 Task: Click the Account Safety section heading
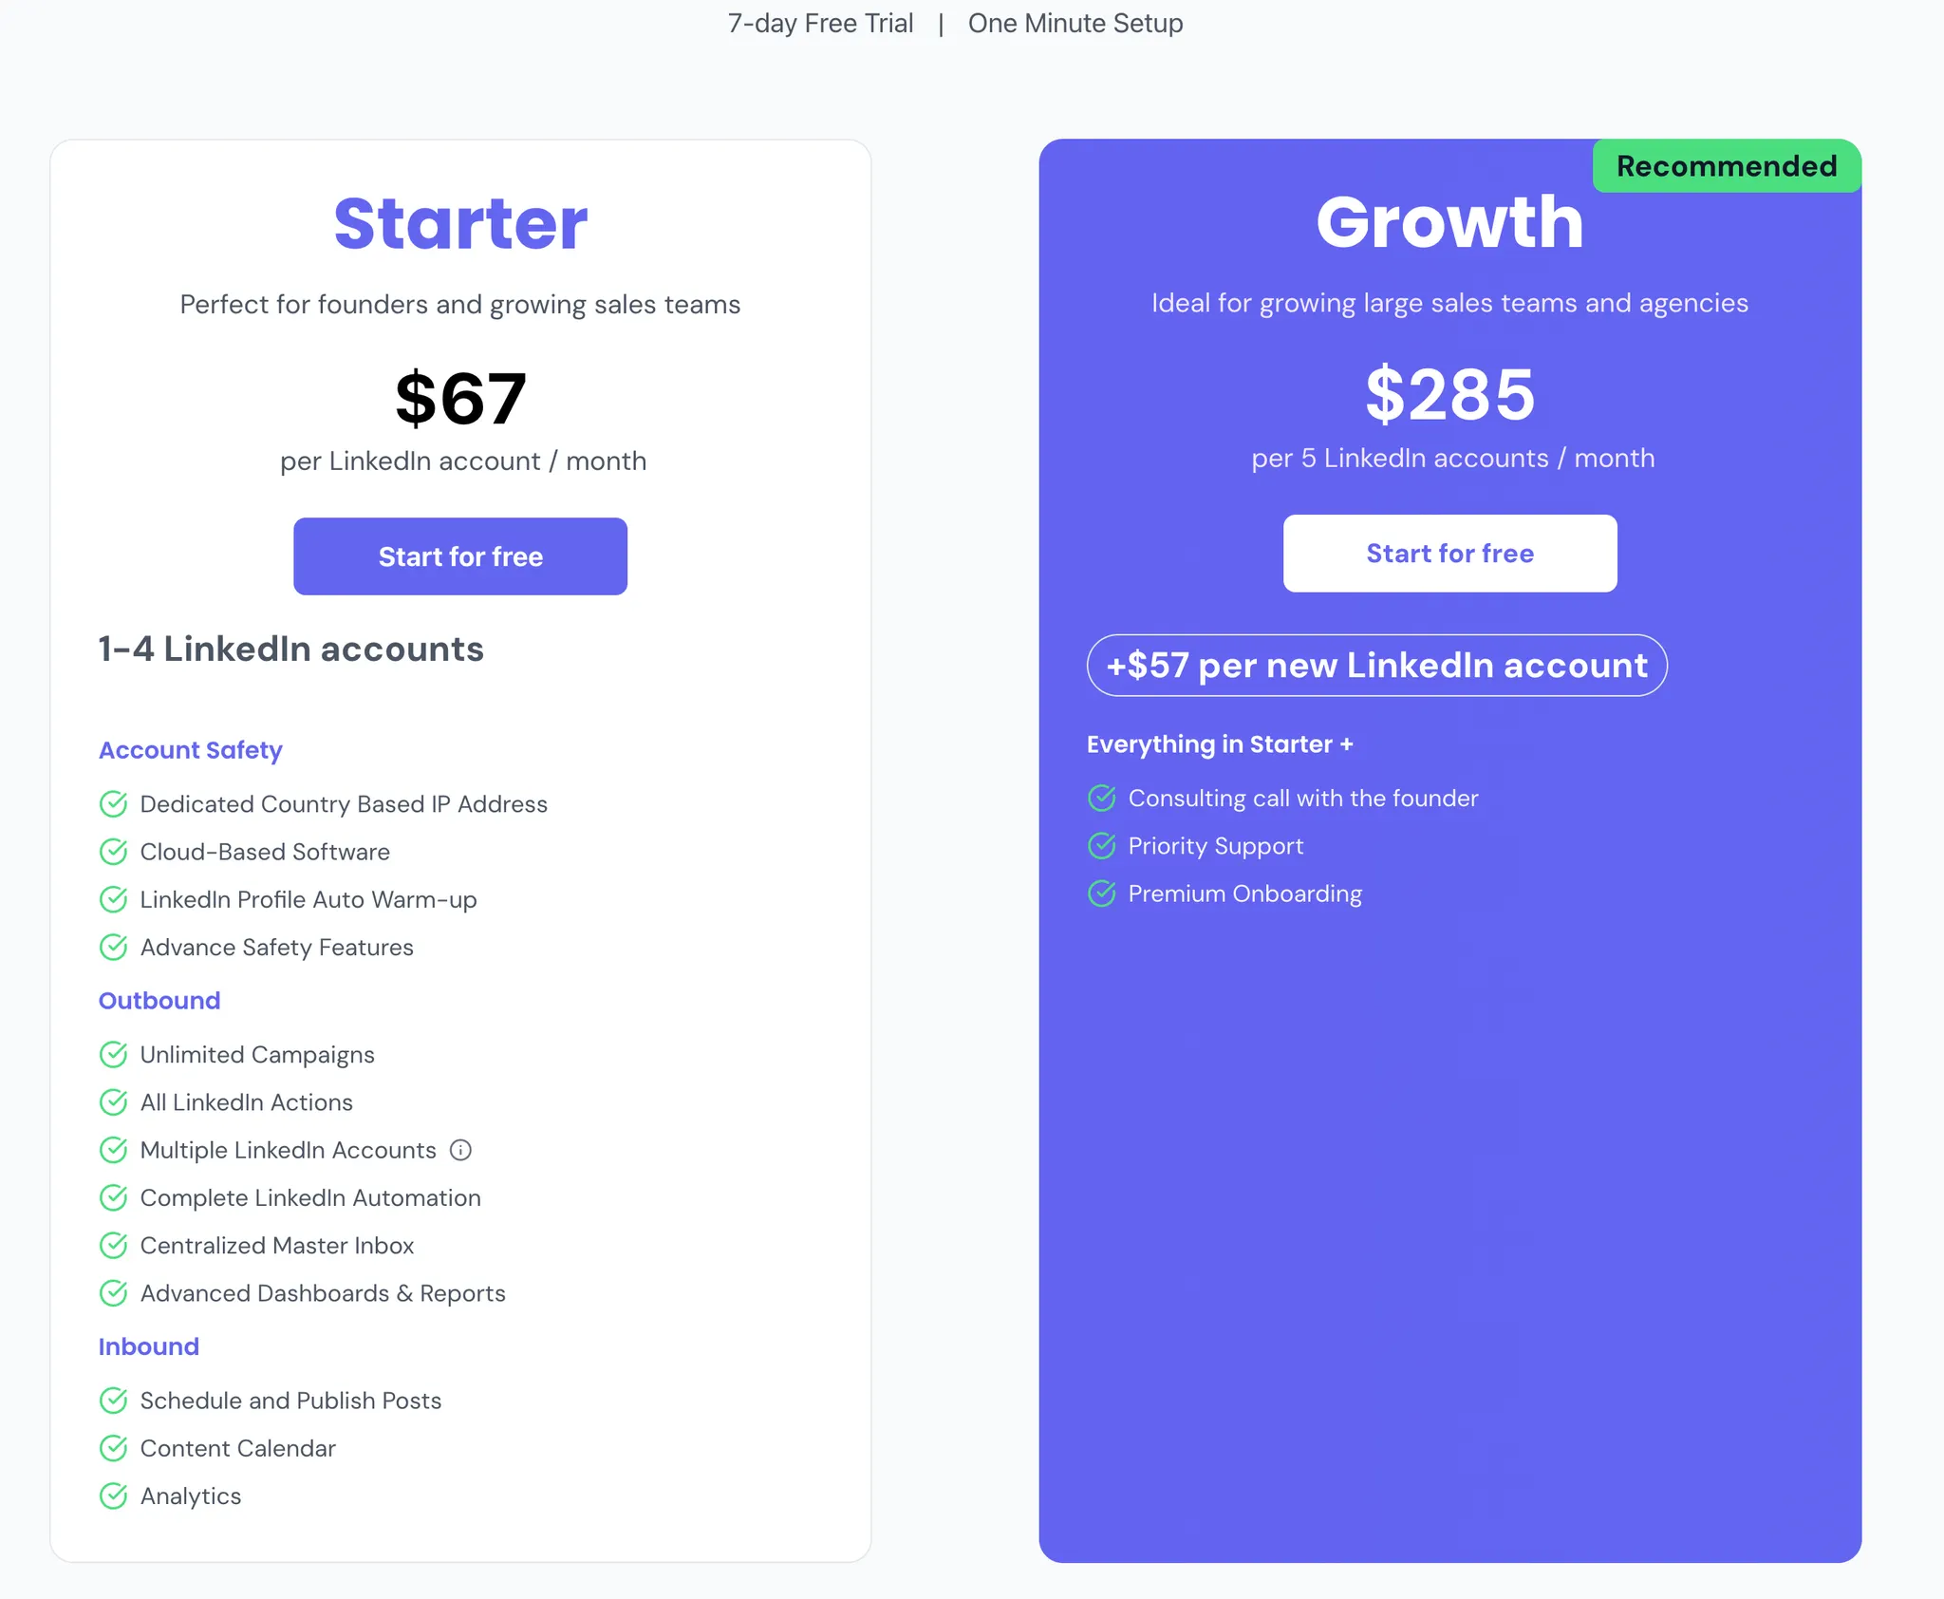coord(191,750)
